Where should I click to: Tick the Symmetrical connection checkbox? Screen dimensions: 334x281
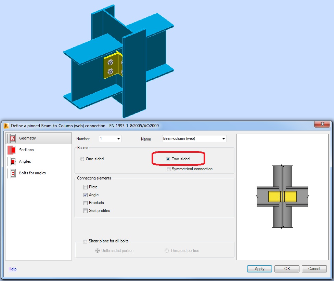pos(168,169)
